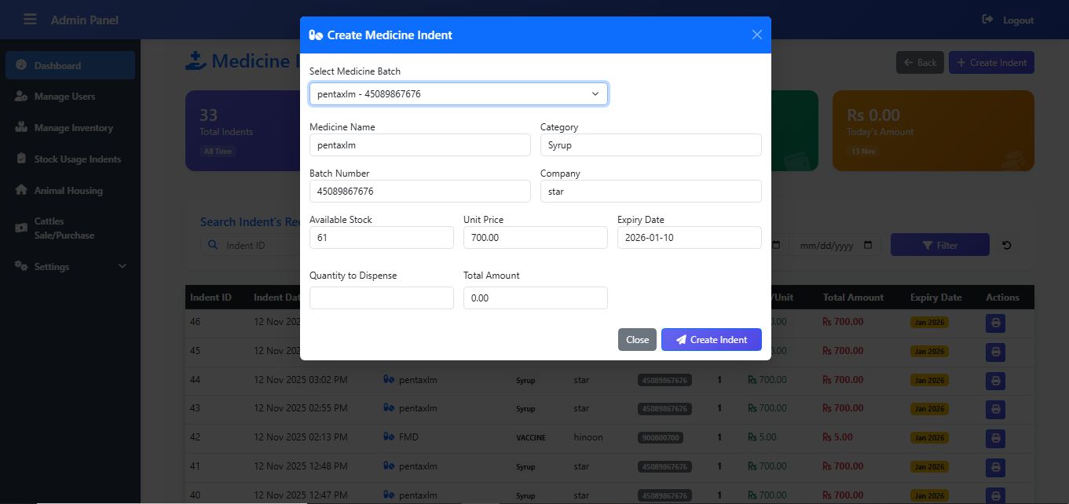Click print icon for indent 41
The height and width of the screenshot is (504, 1069).
(x=995, y=467)
